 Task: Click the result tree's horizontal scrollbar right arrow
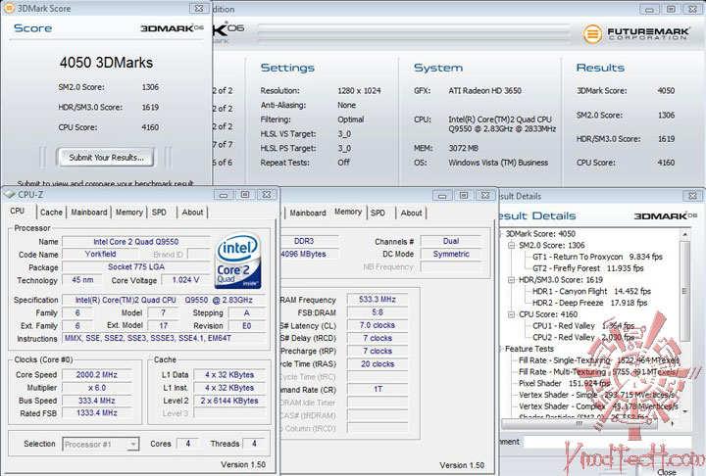[673, 423]
